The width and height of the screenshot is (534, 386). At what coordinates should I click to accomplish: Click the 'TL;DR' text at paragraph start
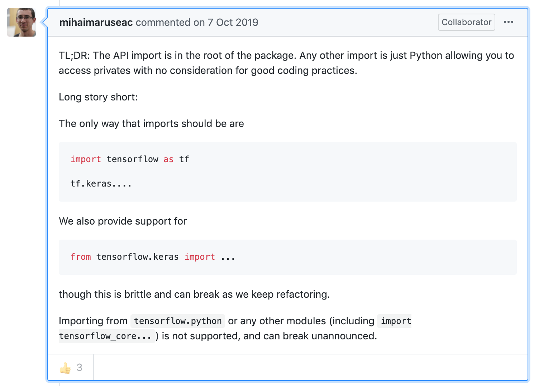(x=74, y=56)
